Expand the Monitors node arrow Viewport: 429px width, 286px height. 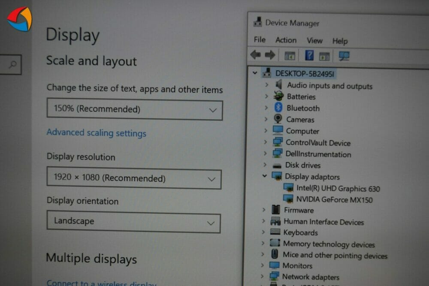[x=263, y=265]
